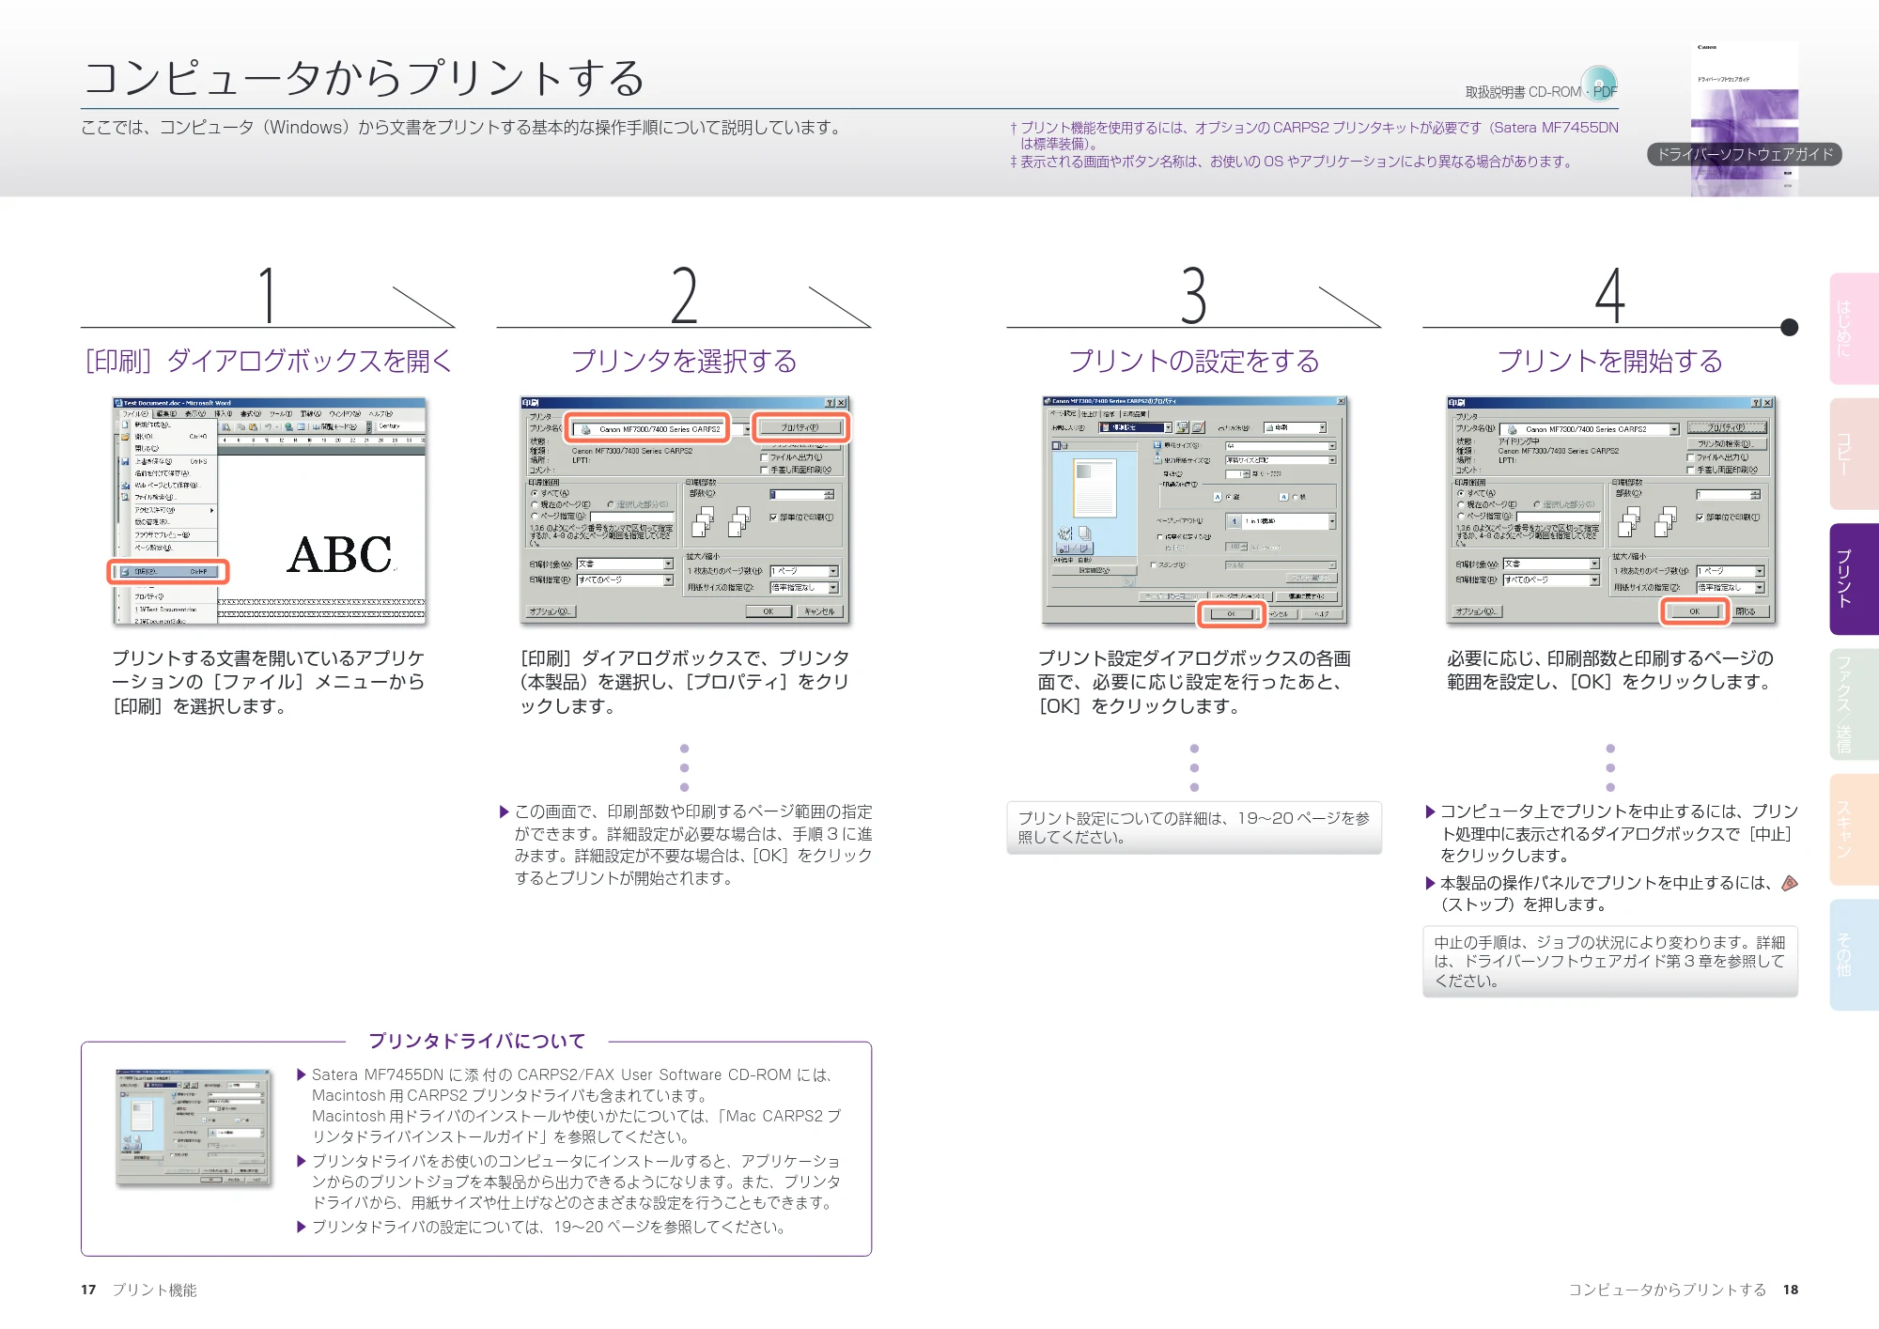The image size is (1879, 1329).
Task: Click the insert table icon in Word's toolbar
Action: coord(301,426)
